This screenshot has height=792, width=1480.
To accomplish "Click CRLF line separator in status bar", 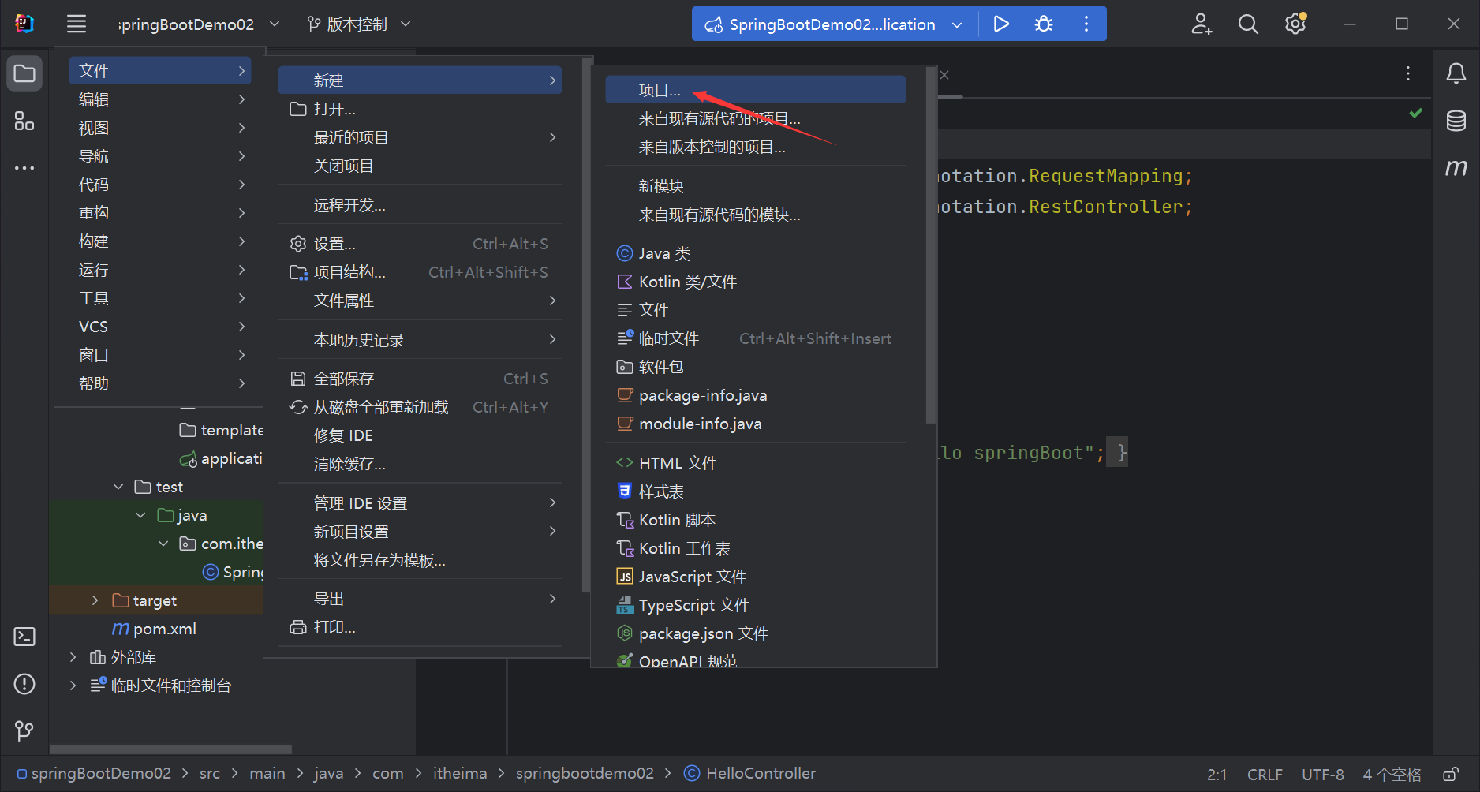I will 1265,775.
